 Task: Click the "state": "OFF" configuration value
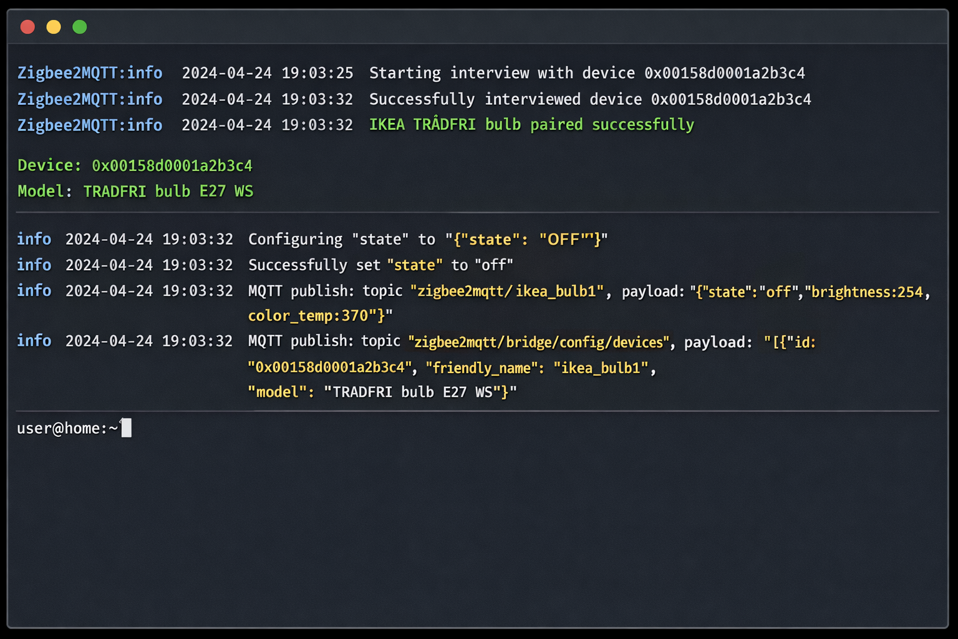coord(527,239)
